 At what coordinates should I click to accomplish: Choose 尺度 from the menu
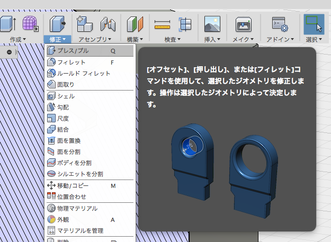point(90,119)
